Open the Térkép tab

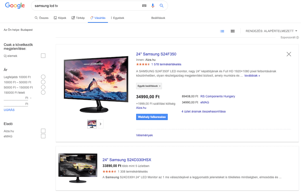click(78, 18)
